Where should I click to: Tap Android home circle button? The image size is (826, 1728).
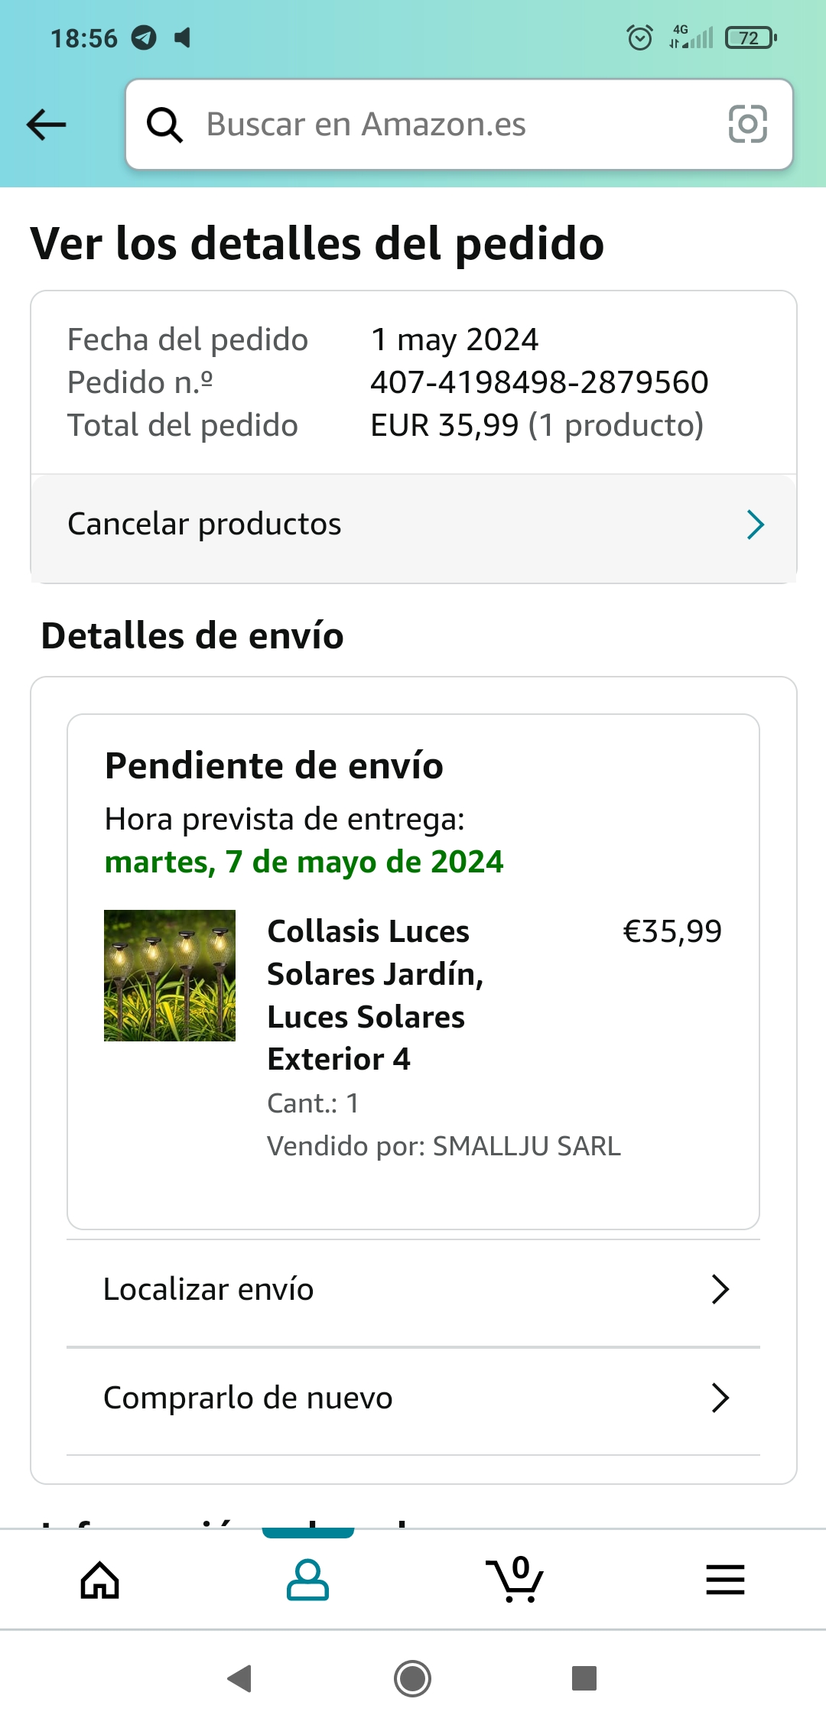(x=413, y=1678)
